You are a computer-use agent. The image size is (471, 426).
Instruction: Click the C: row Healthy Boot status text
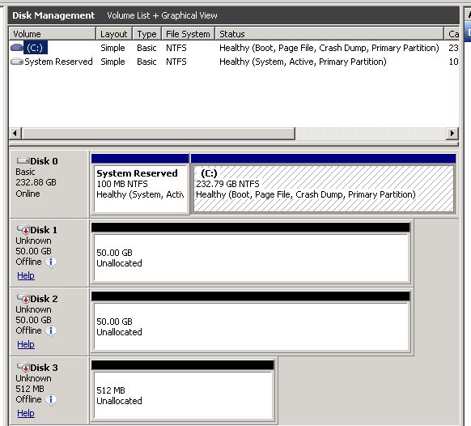(x=329, y=48)
